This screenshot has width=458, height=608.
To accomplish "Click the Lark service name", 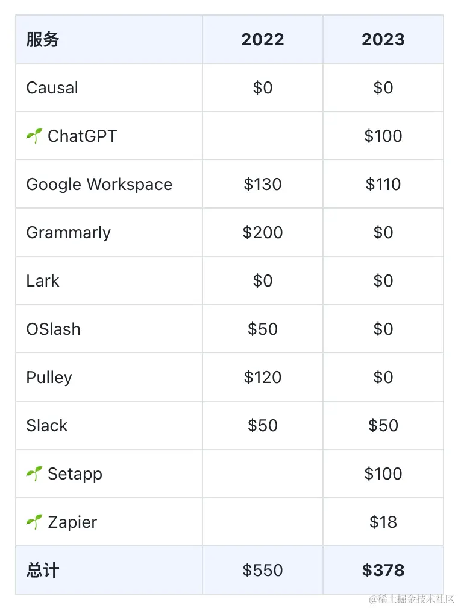I will point(43,280).
